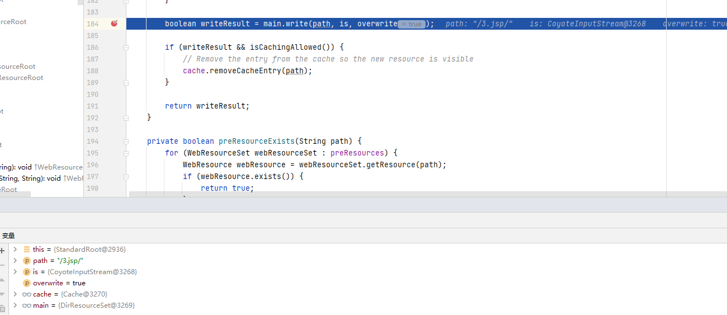Toggle the breakpoint on line 184
The width and height of the screenshot is (727, 315).
(x=114, y=23)
